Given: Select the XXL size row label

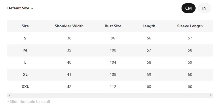Looking at the screenshot, I should pos(25,87).
